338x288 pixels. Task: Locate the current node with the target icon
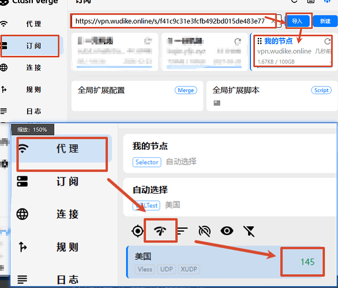coord(137,231)
